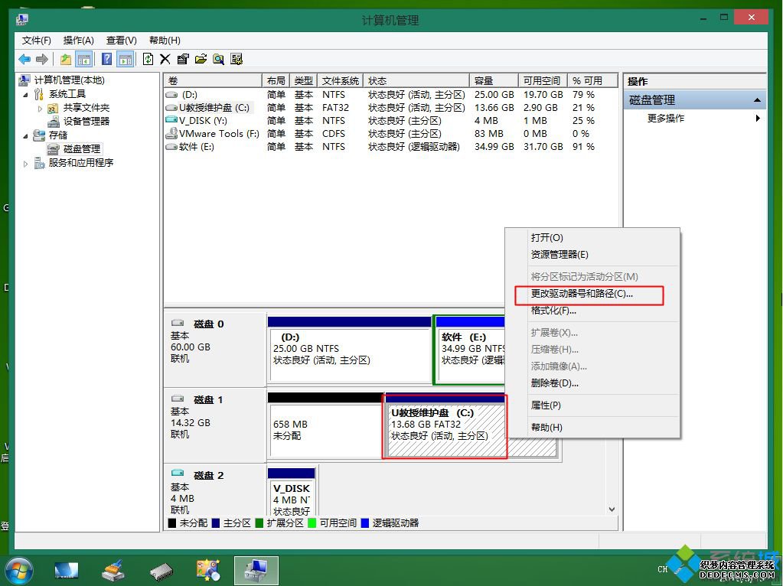Select the 658 MB 未分配 partition block
The width and height of the screenshot is (783, 586).
click(x=325, y=425)
